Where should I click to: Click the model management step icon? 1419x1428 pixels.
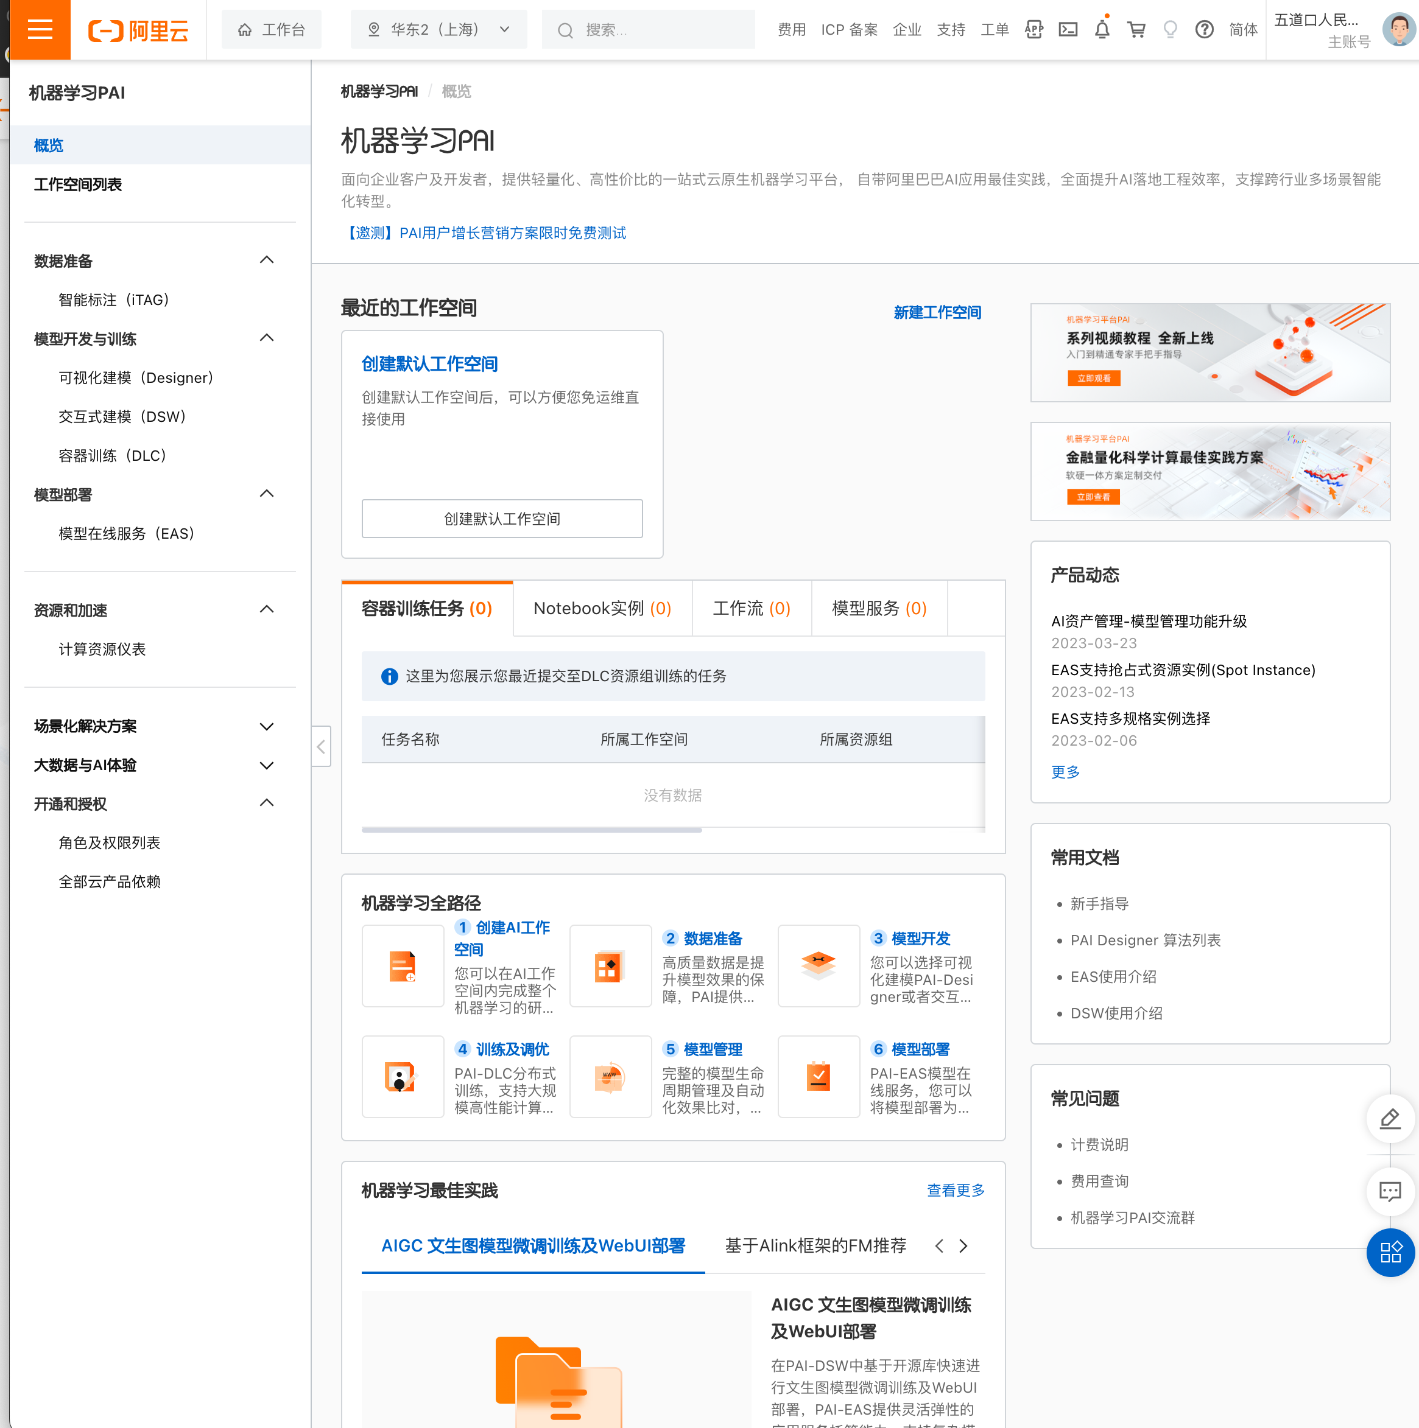tap(610, 1076)
